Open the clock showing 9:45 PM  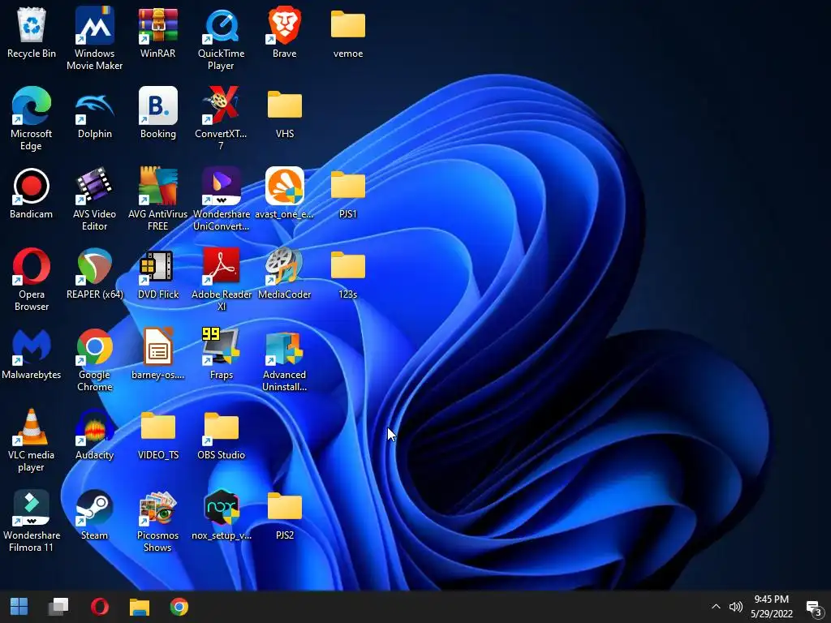pyautogui.click(x=772, y=607)
